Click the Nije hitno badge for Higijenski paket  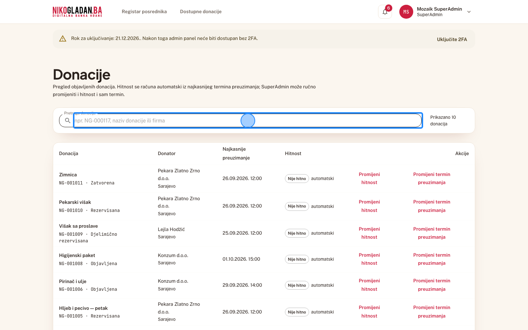297,259
